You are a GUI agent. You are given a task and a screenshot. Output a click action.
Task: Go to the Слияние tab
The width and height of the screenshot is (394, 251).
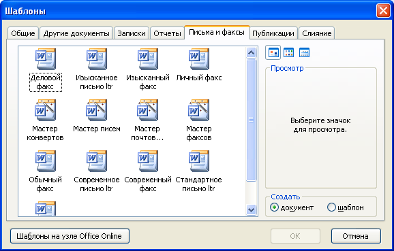[x=316, y=33]
